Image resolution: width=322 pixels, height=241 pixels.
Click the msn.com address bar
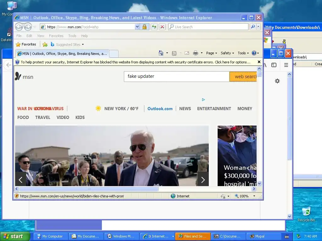coord(87,27)
